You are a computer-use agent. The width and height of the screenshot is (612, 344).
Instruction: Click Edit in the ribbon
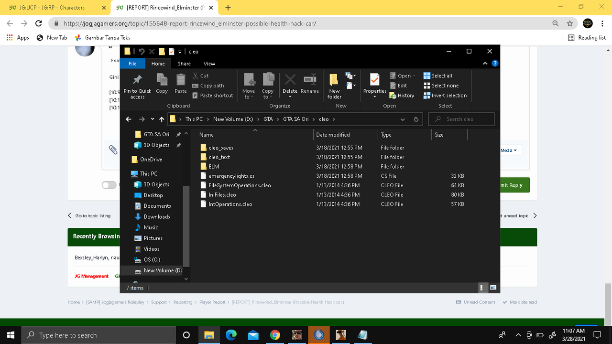398,86
